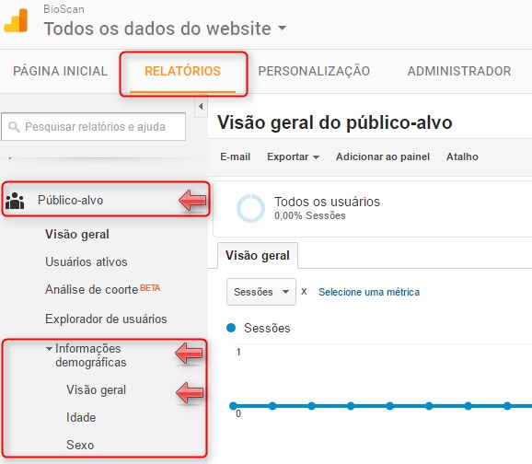Go to the PÁGINA INICIAL tab
The height and width of the screenshot is (464, 532).
coord(61,71)
